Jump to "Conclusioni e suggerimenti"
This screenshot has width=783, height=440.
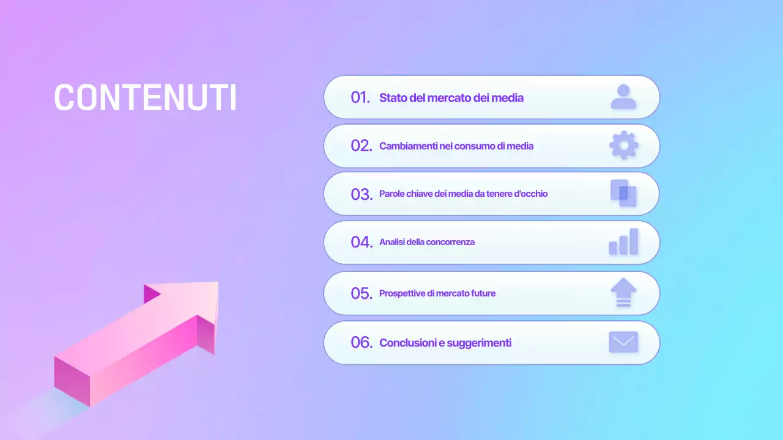[445, 343]
